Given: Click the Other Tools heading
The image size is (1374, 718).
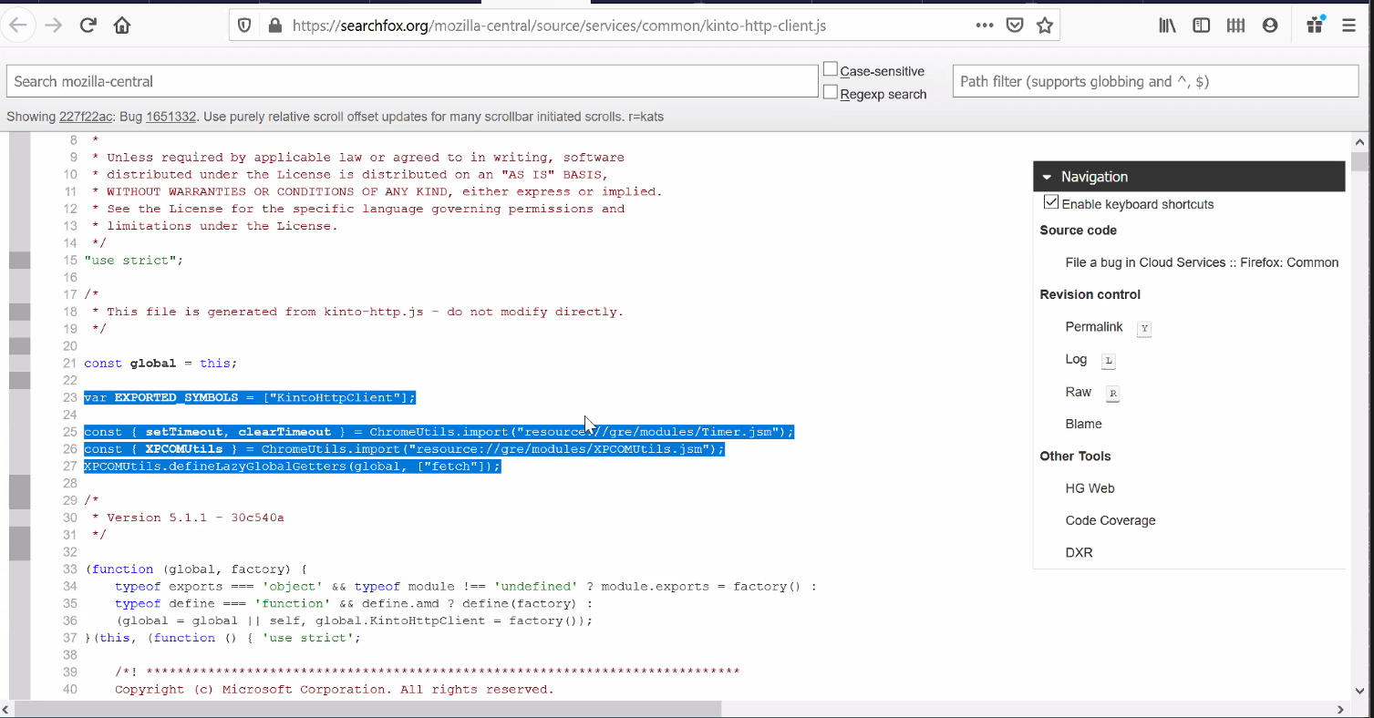Looking at the screenshot, I should [x=1075, y=456].
